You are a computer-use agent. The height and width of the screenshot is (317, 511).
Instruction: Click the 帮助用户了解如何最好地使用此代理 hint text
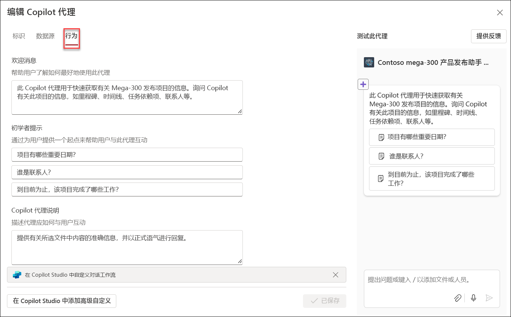(x=61, y=73)
